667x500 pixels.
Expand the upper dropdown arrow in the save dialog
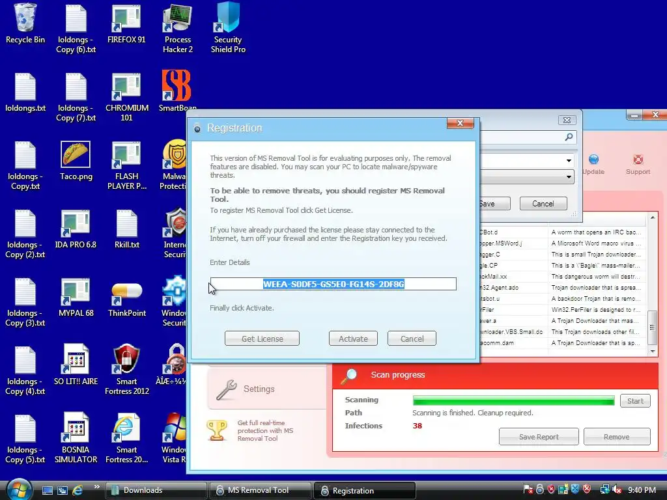coord(569,161)
